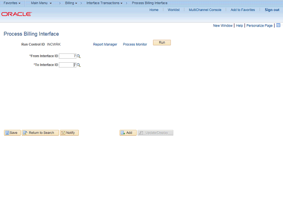283x212 pixels.
Task: Open the Worklist link
Action: click(174, 10)
